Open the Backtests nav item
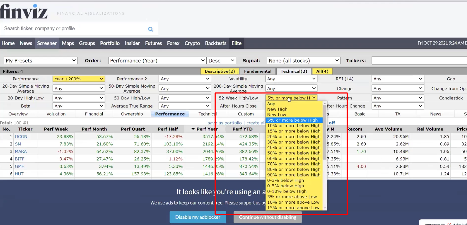Image resolution: width=467 pixels, height=225 pixels. 216,43
